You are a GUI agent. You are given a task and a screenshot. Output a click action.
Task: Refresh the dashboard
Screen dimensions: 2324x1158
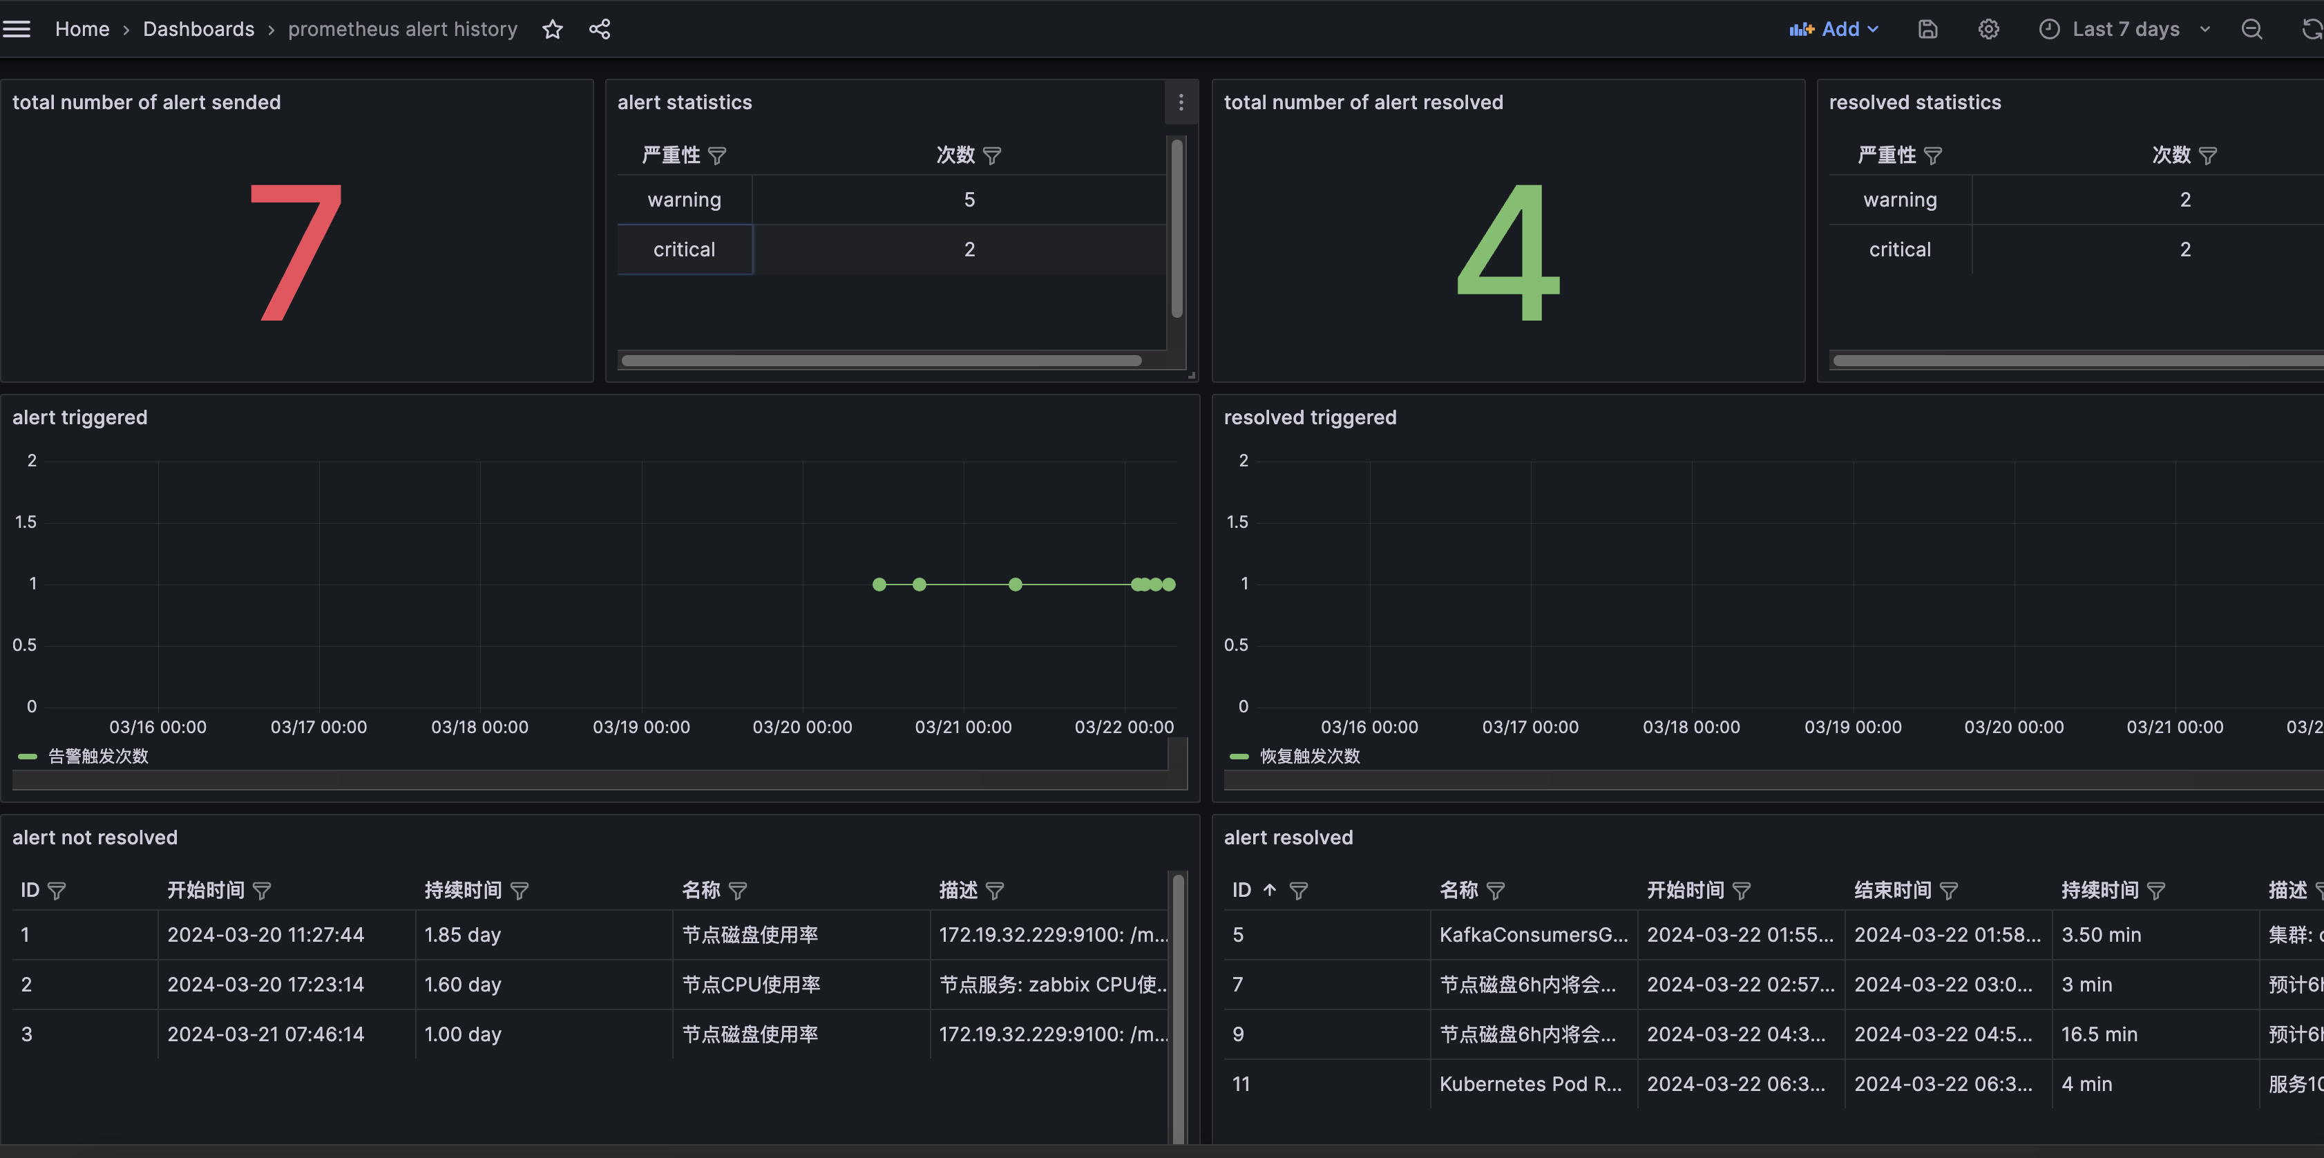(x=2312, y=29)
